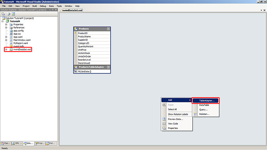Expand the References folder node

point(6,28)
